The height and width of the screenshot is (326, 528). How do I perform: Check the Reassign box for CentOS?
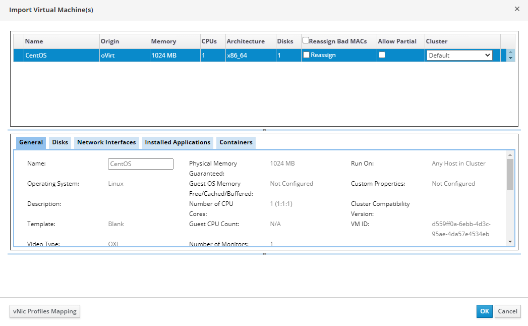pyautogui.click(x=307, y=55)
